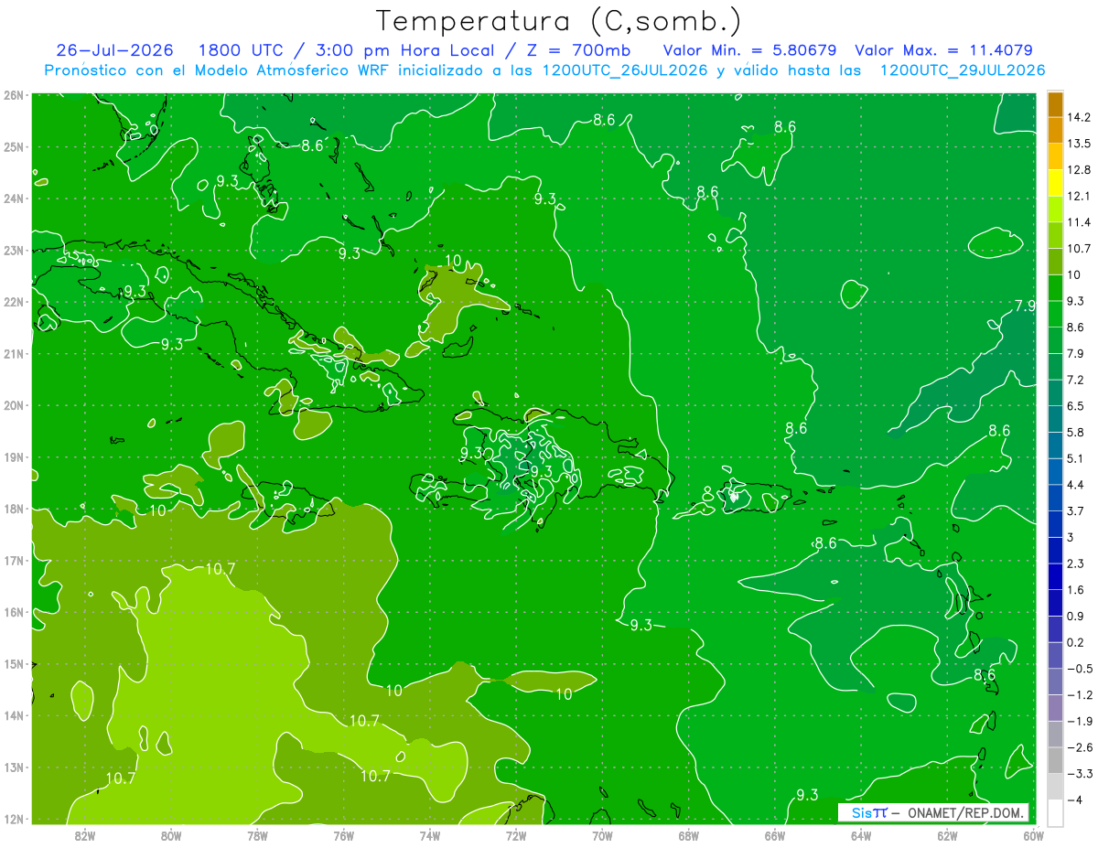Click the '78W' longitude axis label
Viewport: 1098px width, 848px height.
[257, 835]
